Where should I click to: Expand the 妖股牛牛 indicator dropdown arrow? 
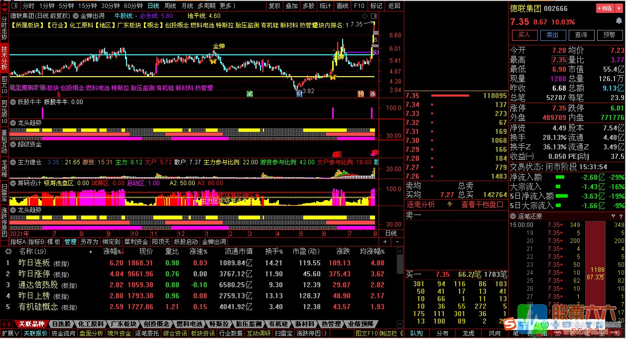point(13,102)
